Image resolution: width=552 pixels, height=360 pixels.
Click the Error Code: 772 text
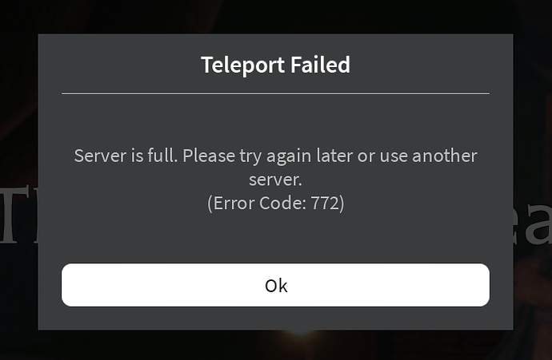point(276,203)
